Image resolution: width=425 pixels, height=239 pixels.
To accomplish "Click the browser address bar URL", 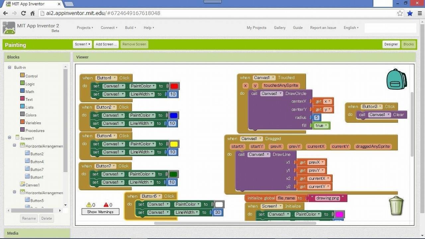I will (103, 13).
